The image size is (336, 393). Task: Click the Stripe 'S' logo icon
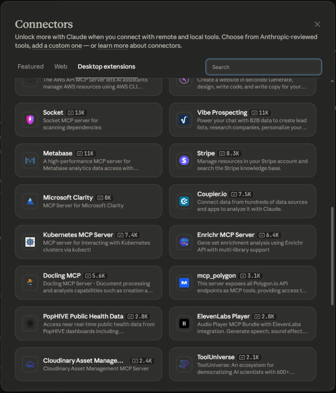[x=184, y=160]
